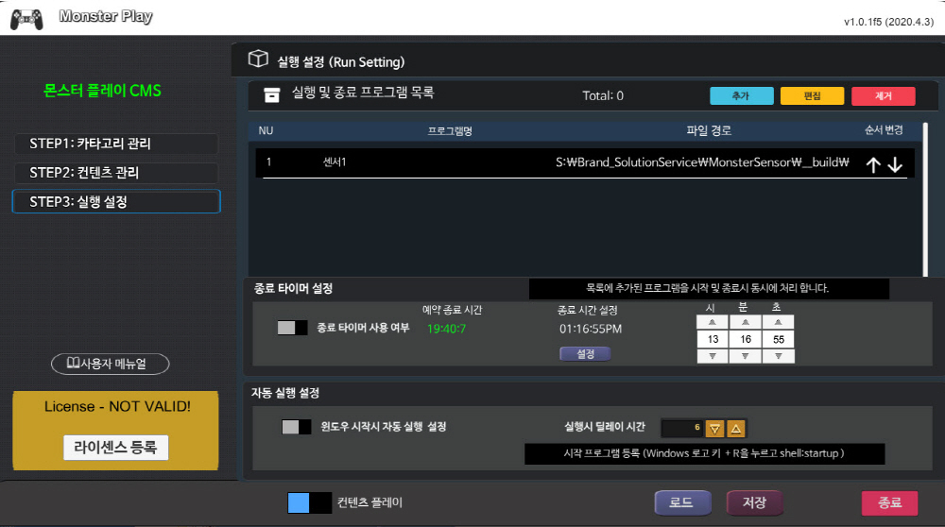Toggle 종료 타이머 사용 여부 switch
This screenshot has height=527, width=945.
pyautogui.click(x=292, y=328)
